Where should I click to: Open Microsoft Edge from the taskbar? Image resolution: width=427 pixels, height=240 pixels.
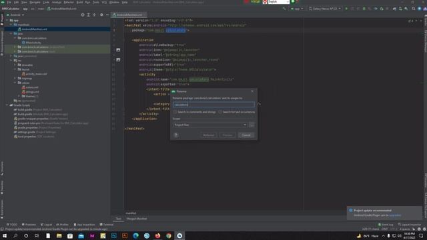click(x=135, y=235)
